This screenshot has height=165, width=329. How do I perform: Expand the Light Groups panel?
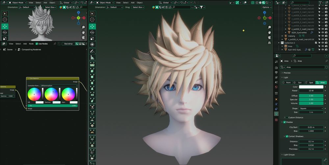point(289,155)
